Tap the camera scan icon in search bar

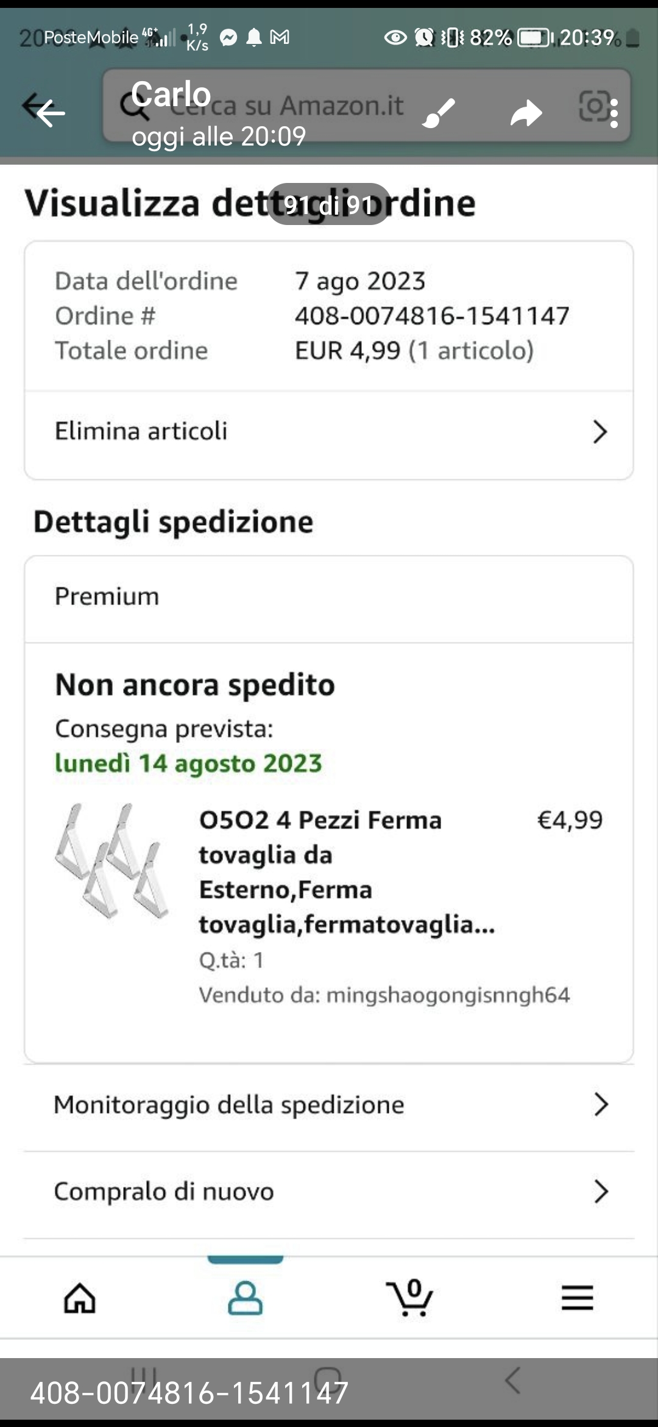593,106
